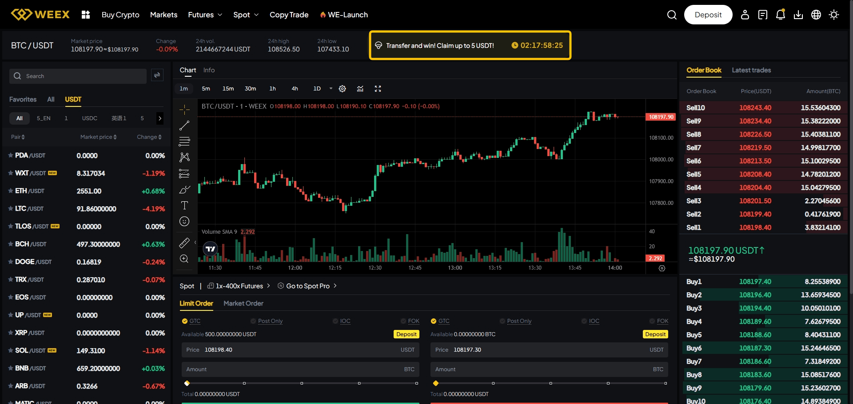Toggle fullscreen chart view
853x404 pixels.
378,89
